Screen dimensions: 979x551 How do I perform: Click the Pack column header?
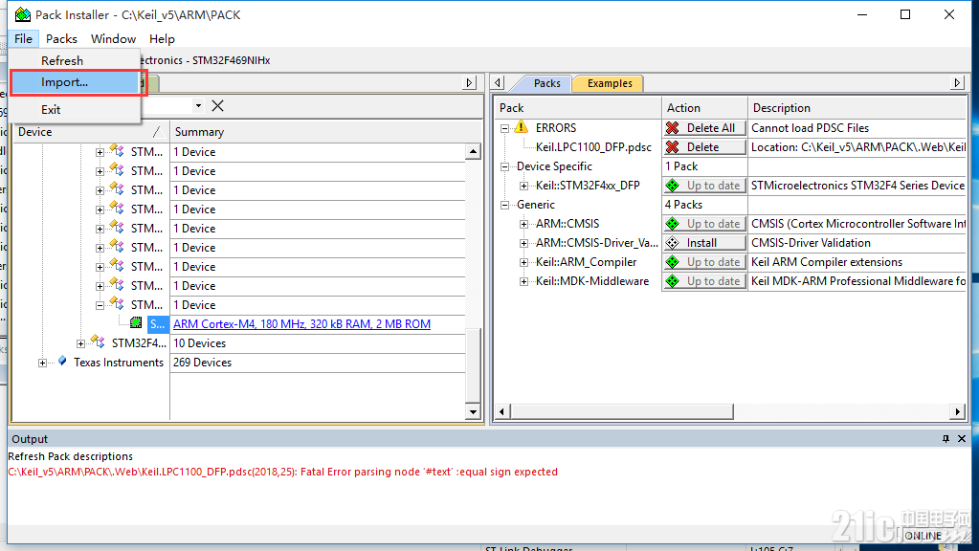click(x=578, y=108)
